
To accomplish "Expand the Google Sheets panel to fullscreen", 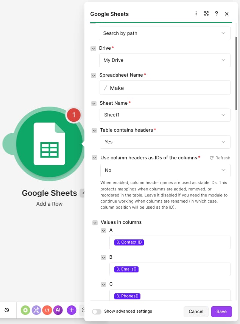I will pyautogui.click(x=206, y=14).
